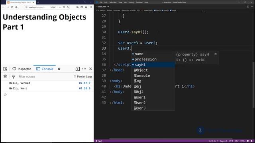Click the Ln 33, Col cursor position status

coord(214,141)
